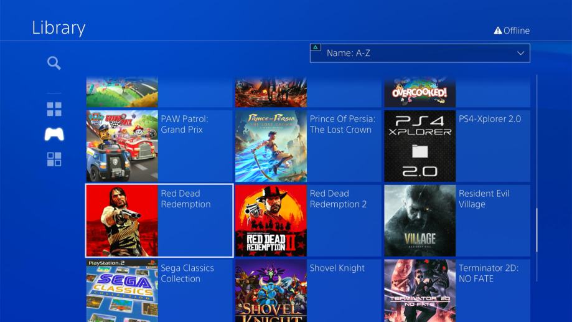
Task: Select the Applications icon in sidebar
Action: 54,159
